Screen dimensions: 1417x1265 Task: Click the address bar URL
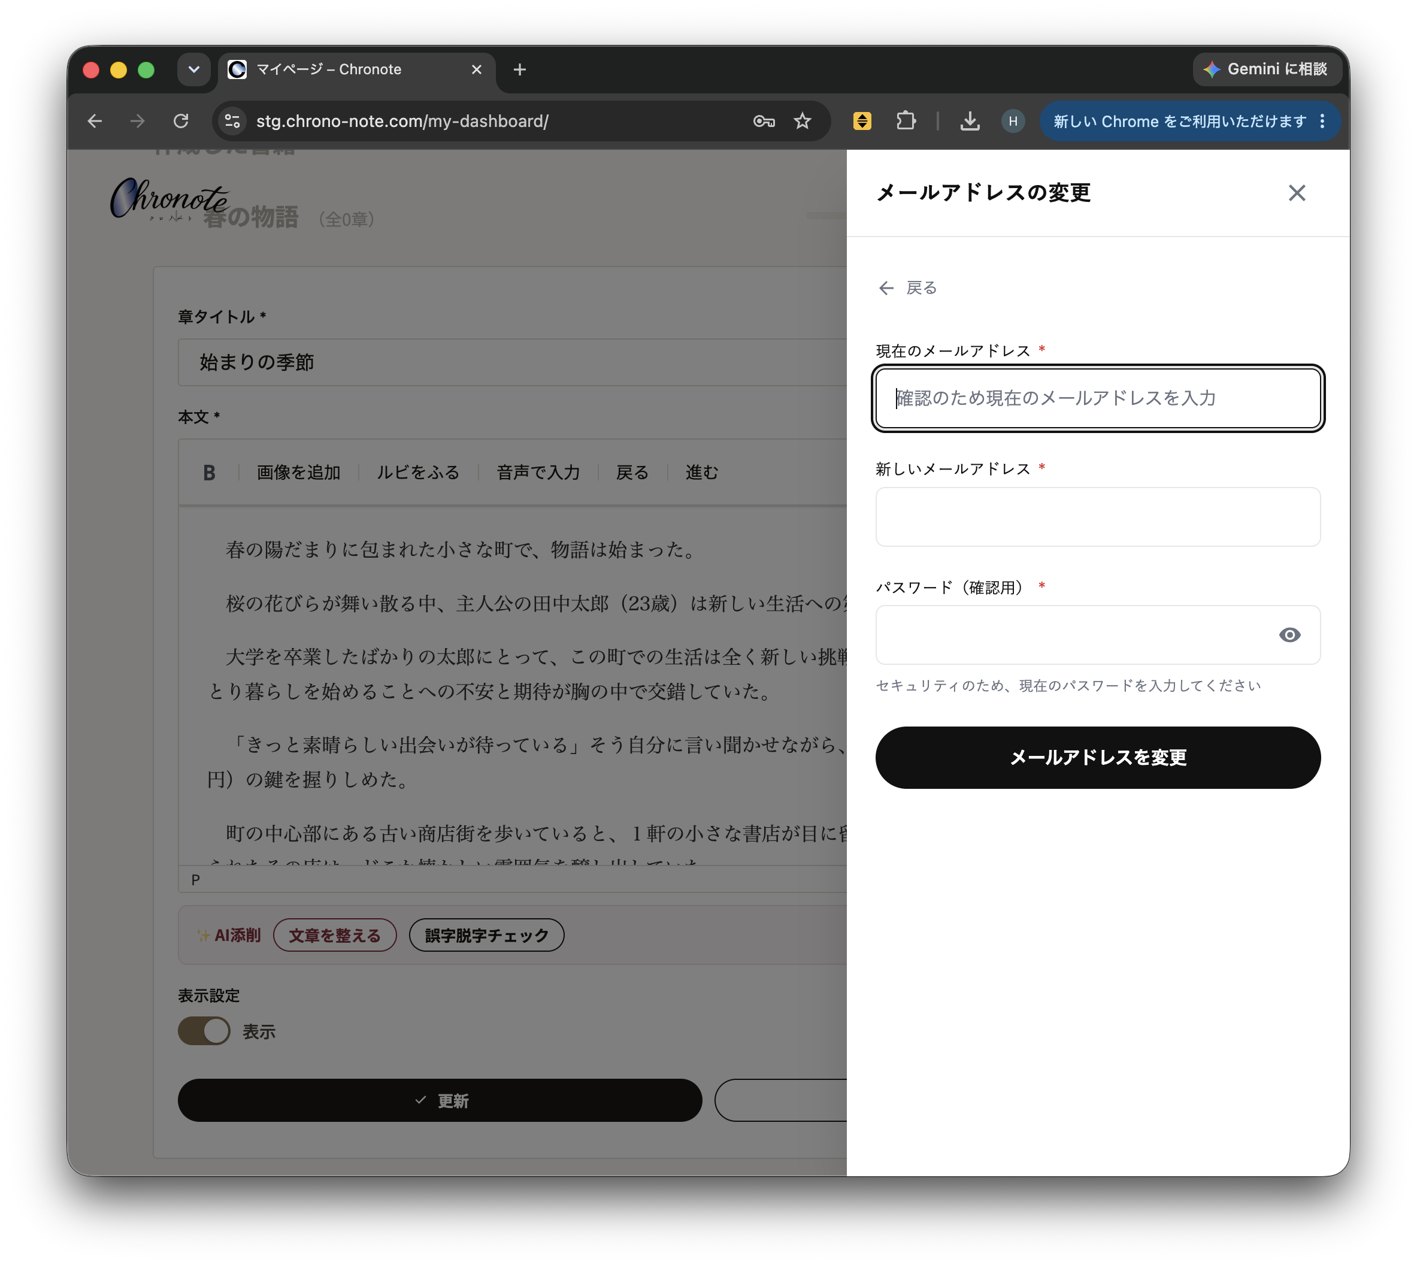click(402, 121)
